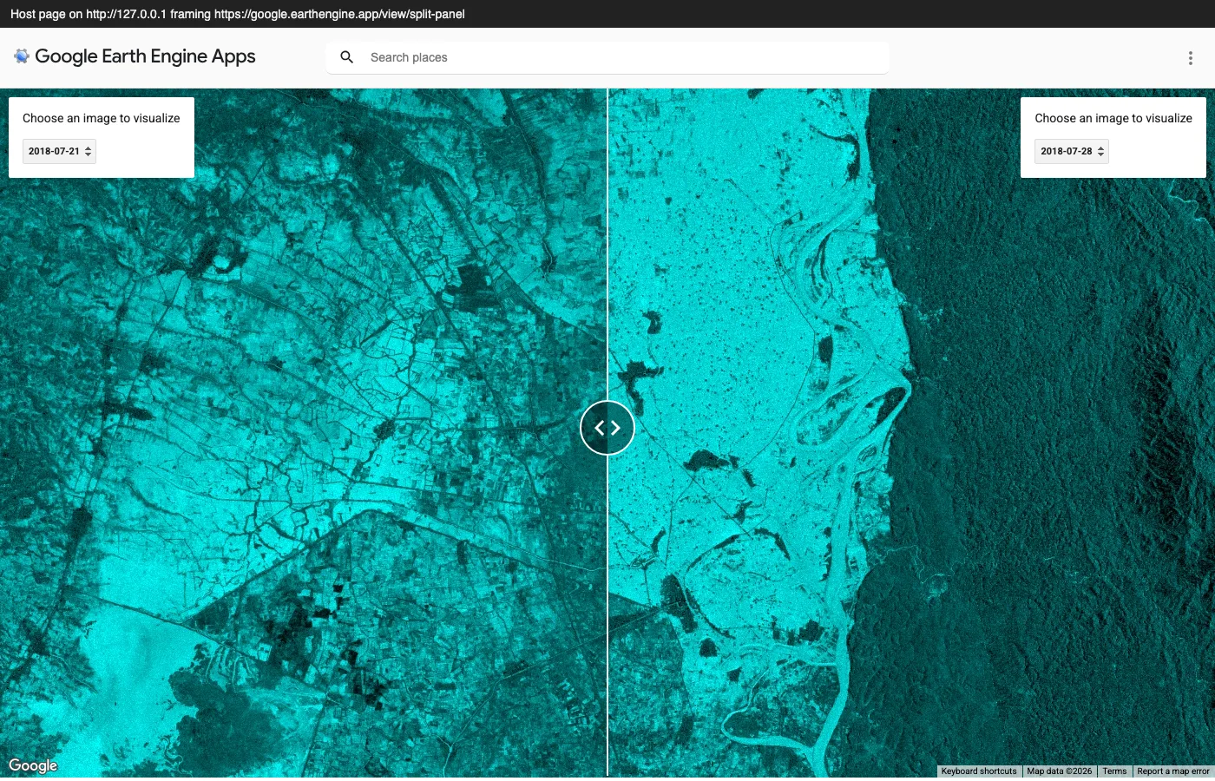The width and height of the screenshot is (1215, 781).
Task: Click the host page URL banner text
Action: (238, 14)
